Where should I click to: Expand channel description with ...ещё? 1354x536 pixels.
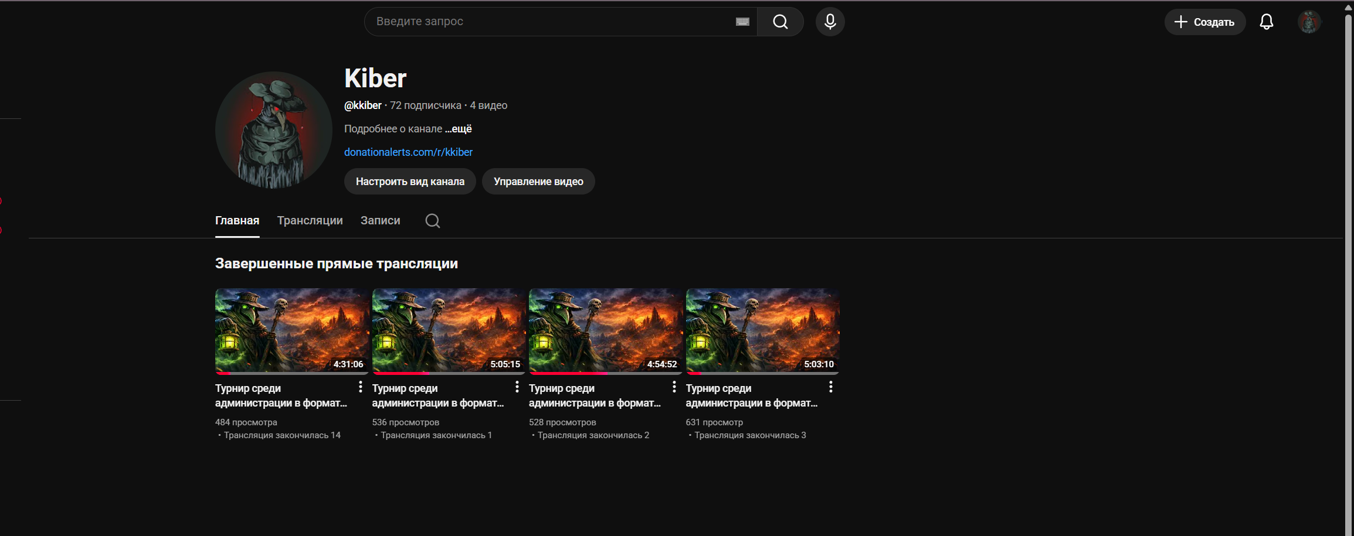[458, 129]
